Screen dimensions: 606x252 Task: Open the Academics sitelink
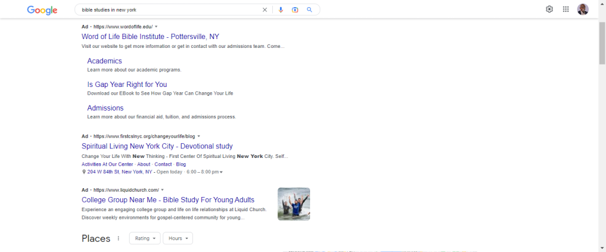click(x=104, y=61)
